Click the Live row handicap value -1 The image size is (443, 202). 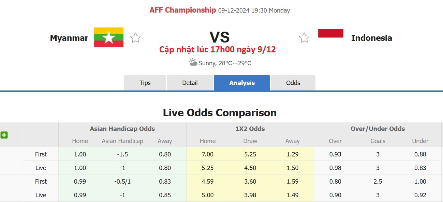[122, 168]
